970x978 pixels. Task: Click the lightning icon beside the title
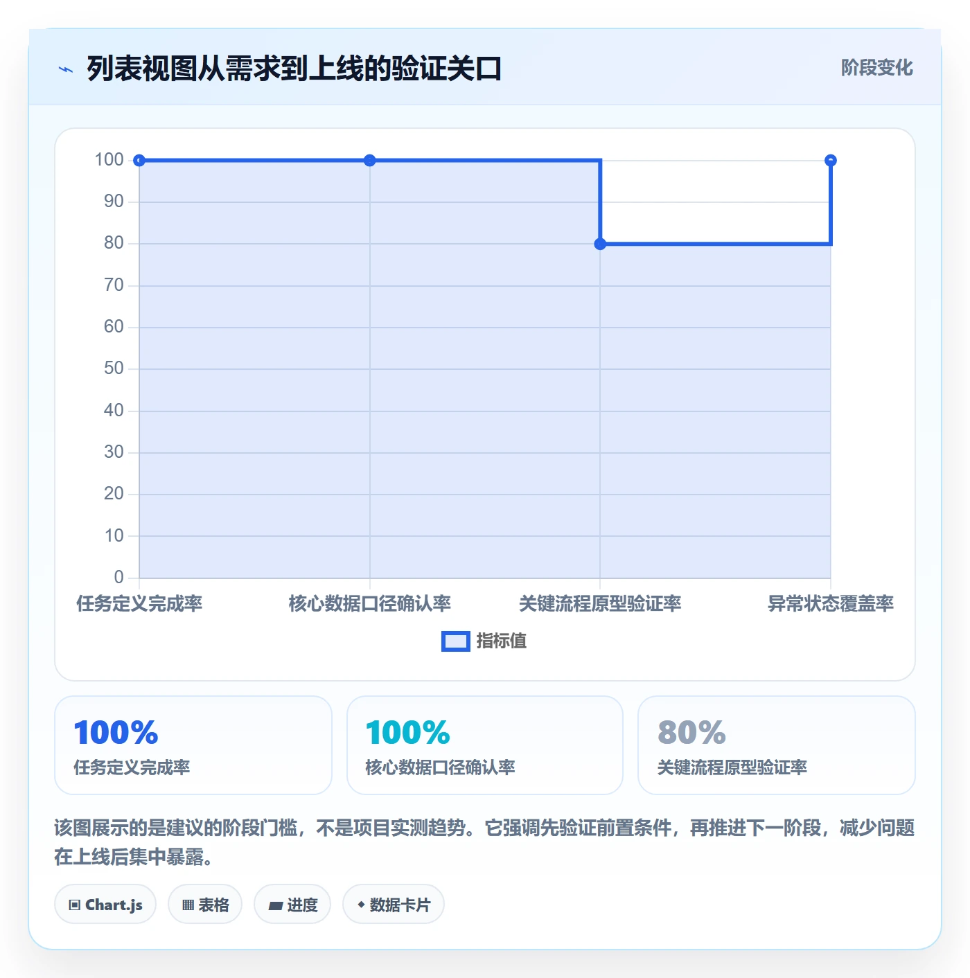66,69
